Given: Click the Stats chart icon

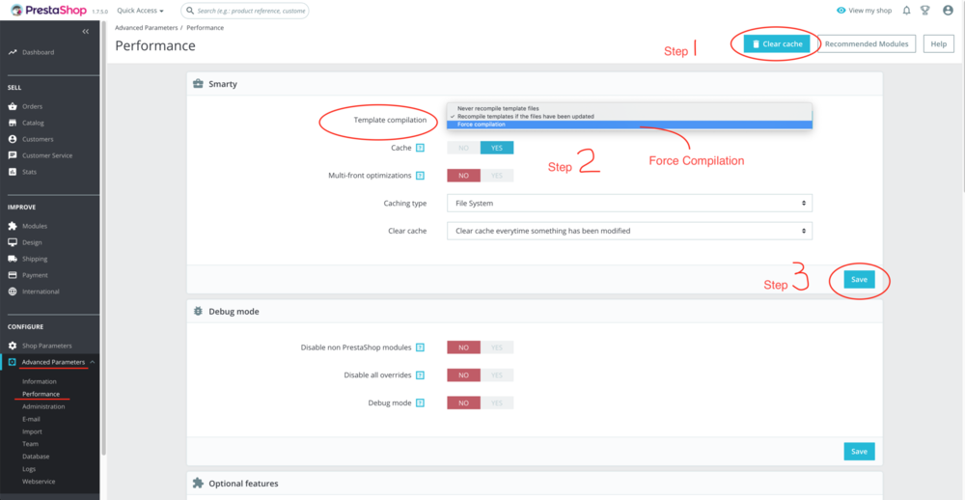Looking at the screenshot, I should click(x=13, y=172).
